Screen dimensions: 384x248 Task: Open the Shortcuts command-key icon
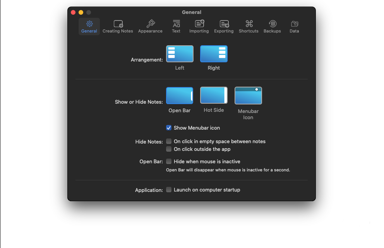(249, 24)
